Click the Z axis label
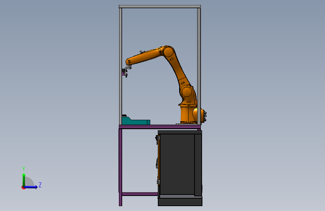Viewport: 325px width, 211px height. [40, 185]
